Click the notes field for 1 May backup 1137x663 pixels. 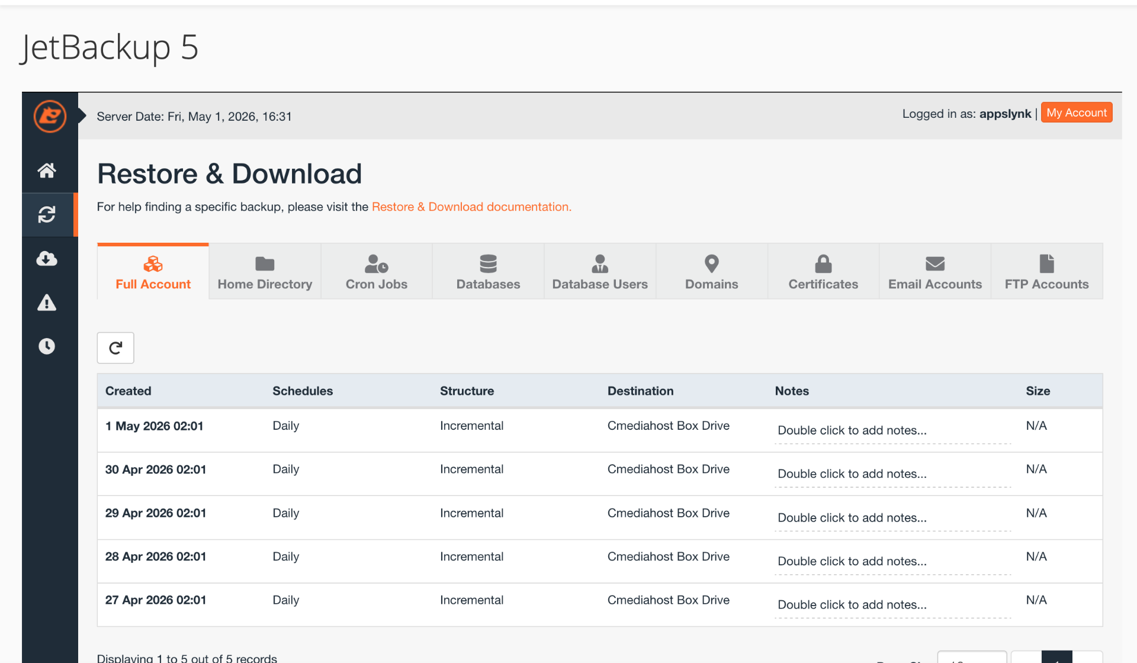pos(892,430)
